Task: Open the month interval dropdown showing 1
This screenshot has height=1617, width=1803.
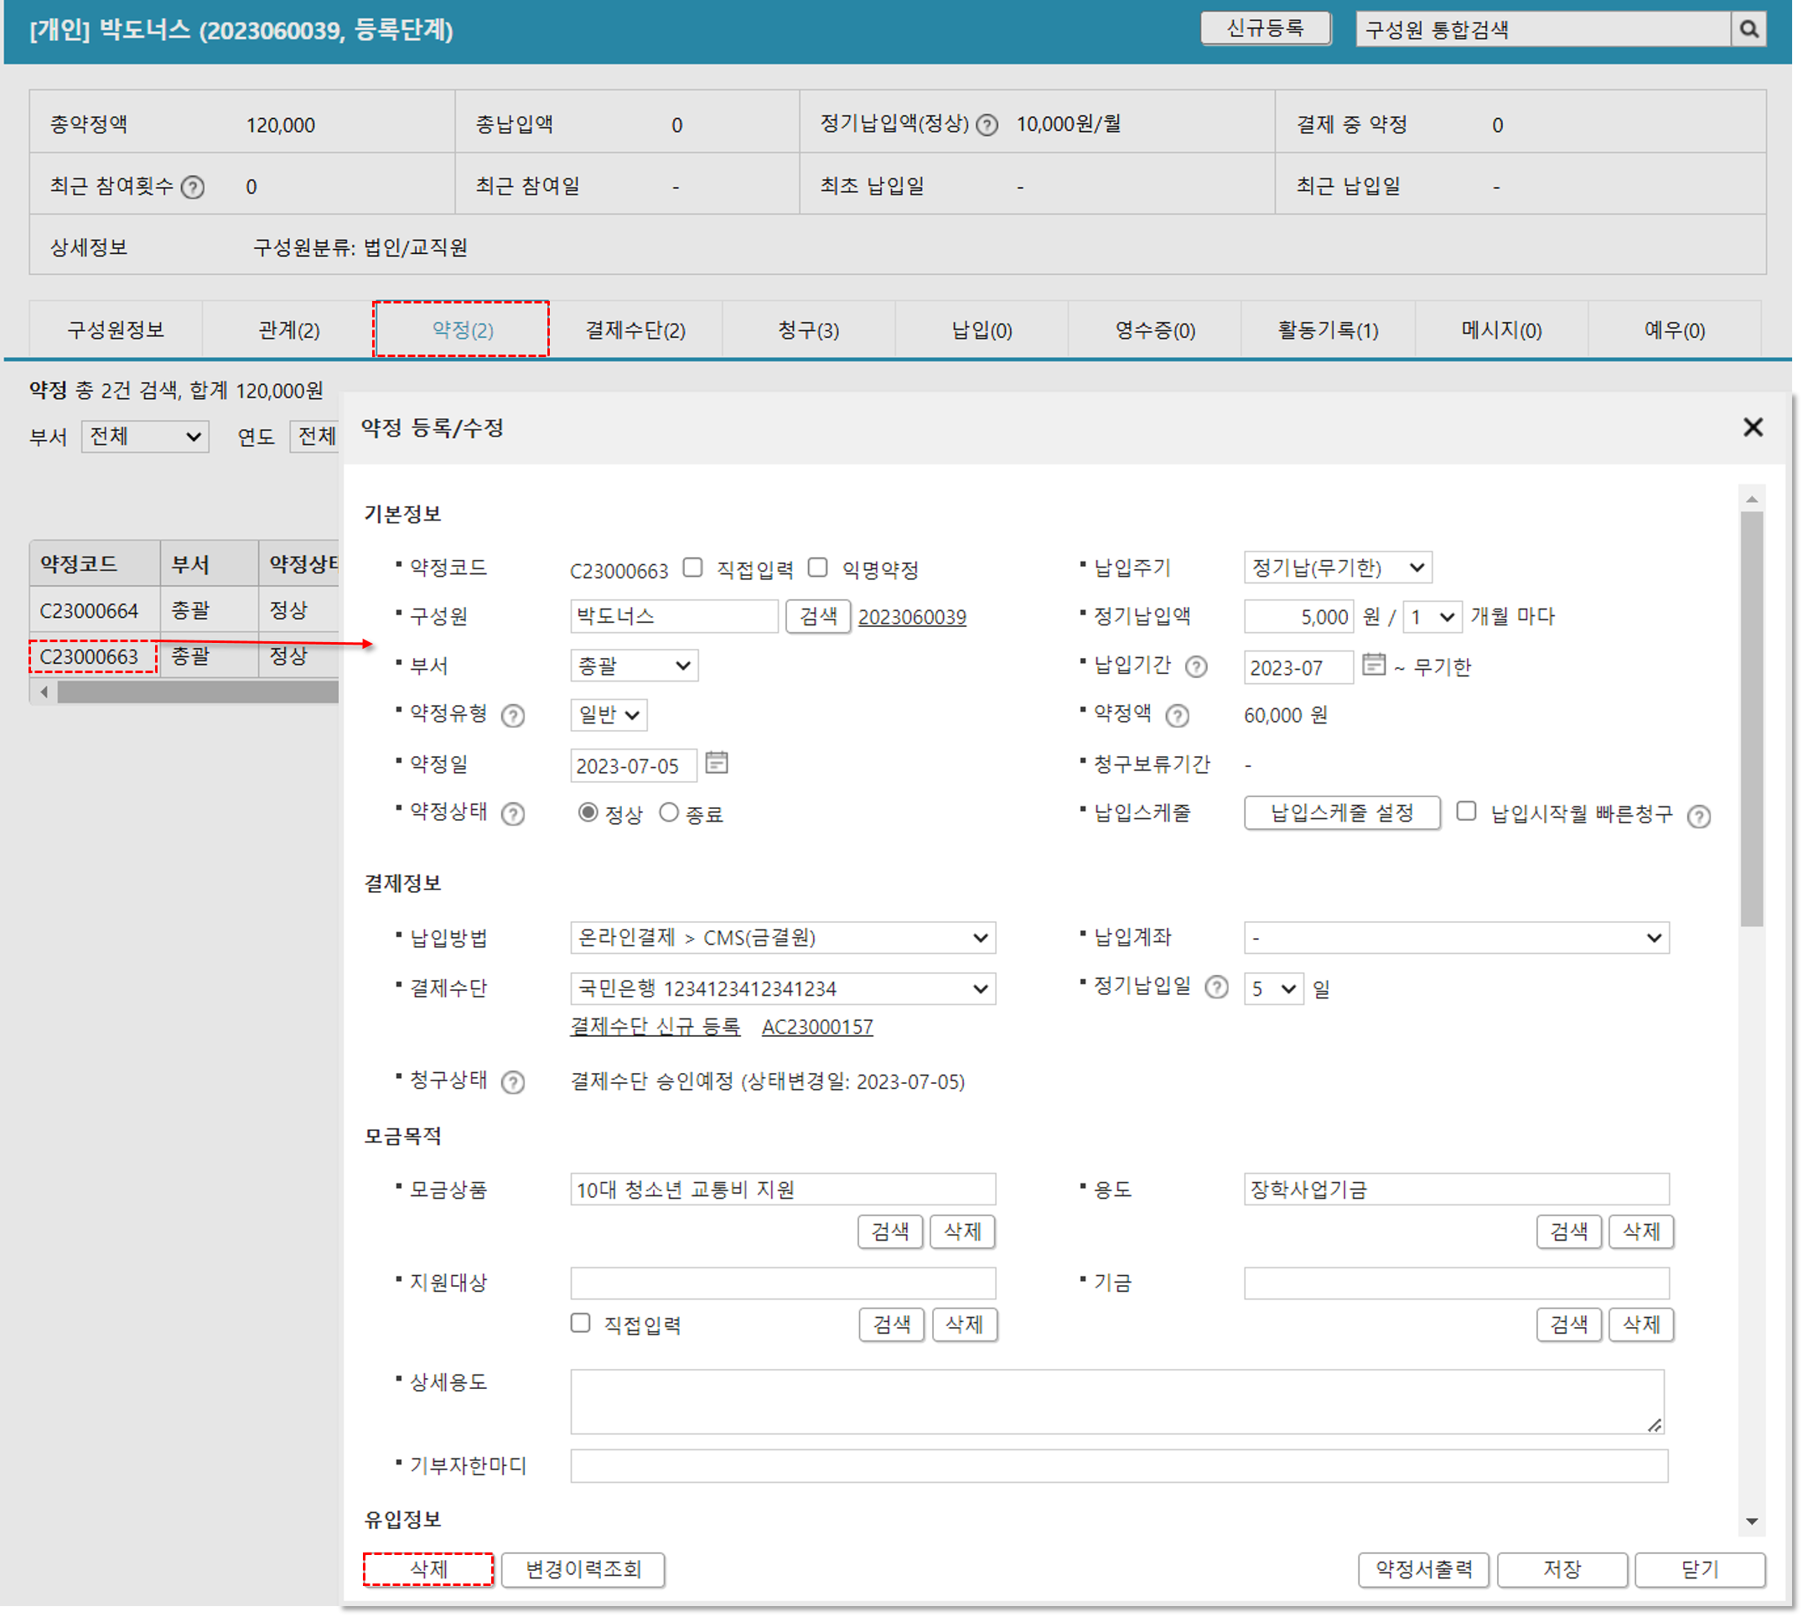Action: pos(1433,617)
